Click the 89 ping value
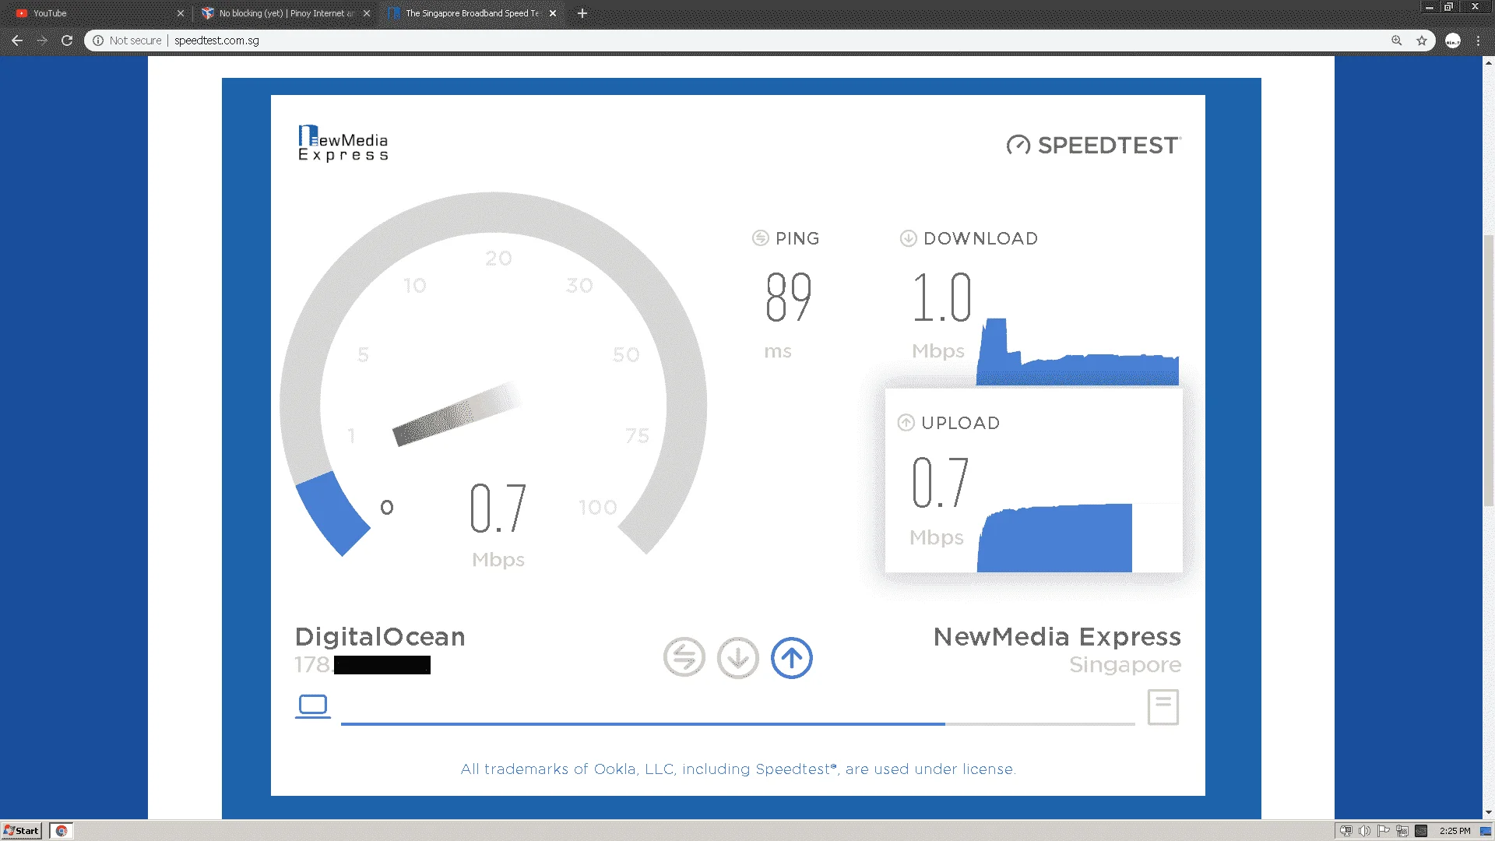Screen dimensions: 1495x841 pos(789,297)
